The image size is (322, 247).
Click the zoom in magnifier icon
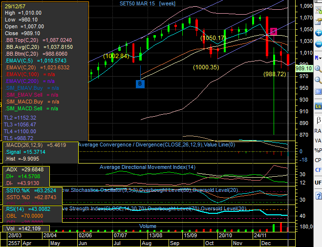point(318,69)
